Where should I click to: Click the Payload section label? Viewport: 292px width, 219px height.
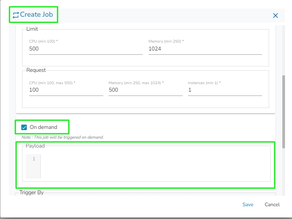pos(35,146)
